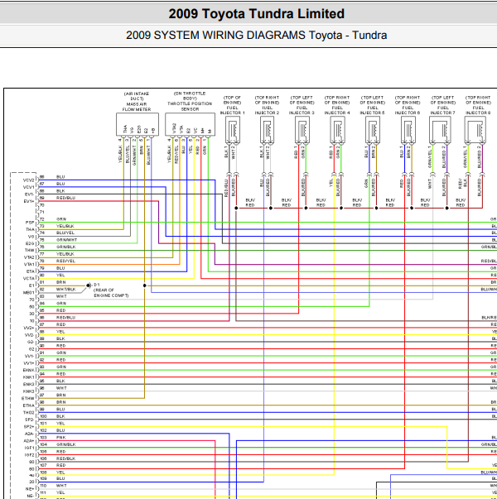Click the "FUEL INJECTOR 1" label
This screenshot has width=497, height=499.
[232, 110]
